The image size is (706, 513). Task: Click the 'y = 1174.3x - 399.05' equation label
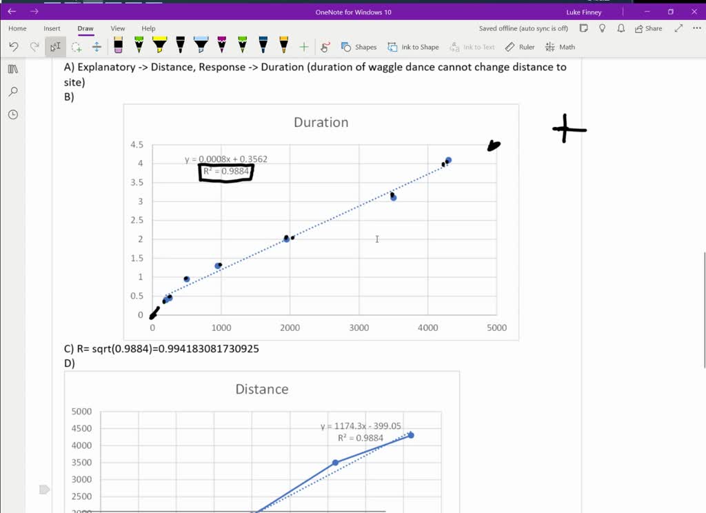pos(361,425)
